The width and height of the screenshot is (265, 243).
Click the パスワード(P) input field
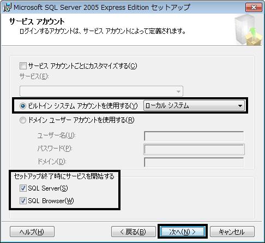[194, 149]
